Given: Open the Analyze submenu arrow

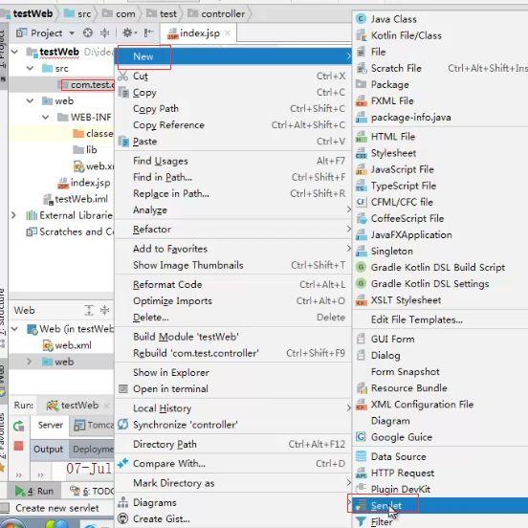Looking at the screenshot, I should (x=348, y=209).
